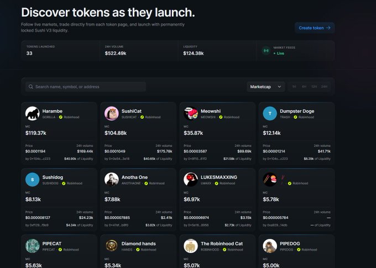This screenshot has width=376, height=268.
Task: Click Diamond hands' Robinhood verified badge
Action: point(138,250)
